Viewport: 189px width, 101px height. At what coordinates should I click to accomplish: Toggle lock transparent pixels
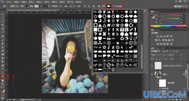coord(157,59)
